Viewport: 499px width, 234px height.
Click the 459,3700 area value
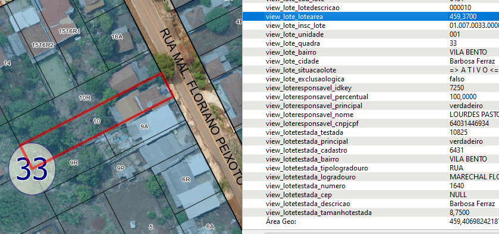(x=463, y=17)
